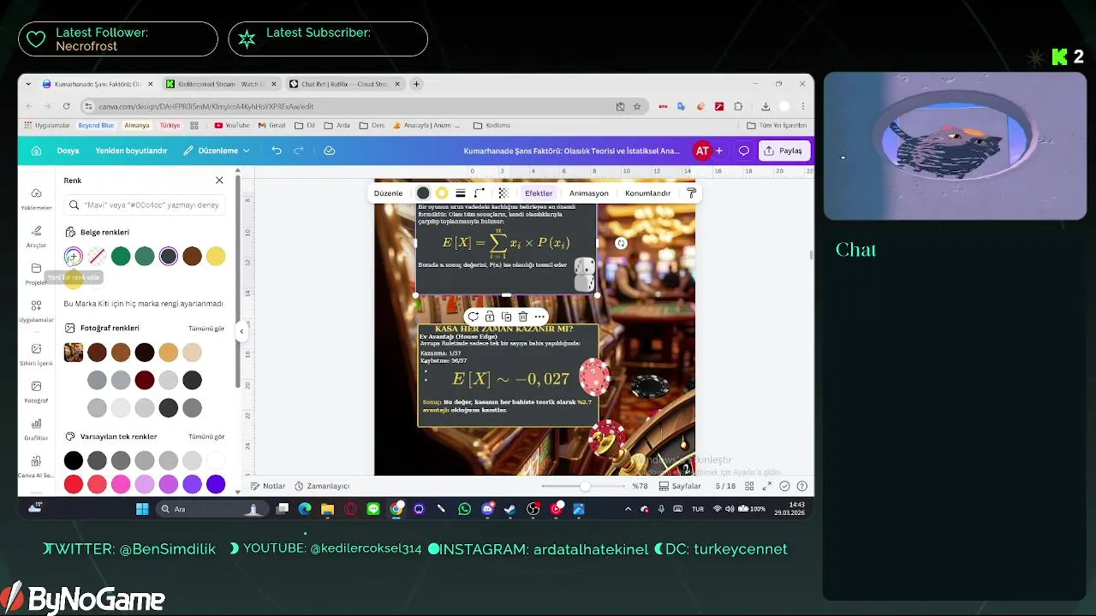Open Yeniden boyutlandır menu
Viewport: 1096px width, 616px height.
click(131, 151)
